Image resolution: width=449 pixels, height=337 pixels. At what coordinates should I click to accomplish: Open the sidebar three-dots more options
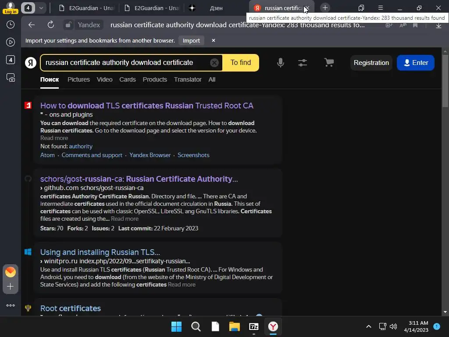[x=11, y=305]
